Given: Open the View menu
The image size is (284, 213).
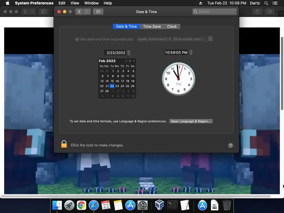Looking at the screenshot, I should click(75, 3).
